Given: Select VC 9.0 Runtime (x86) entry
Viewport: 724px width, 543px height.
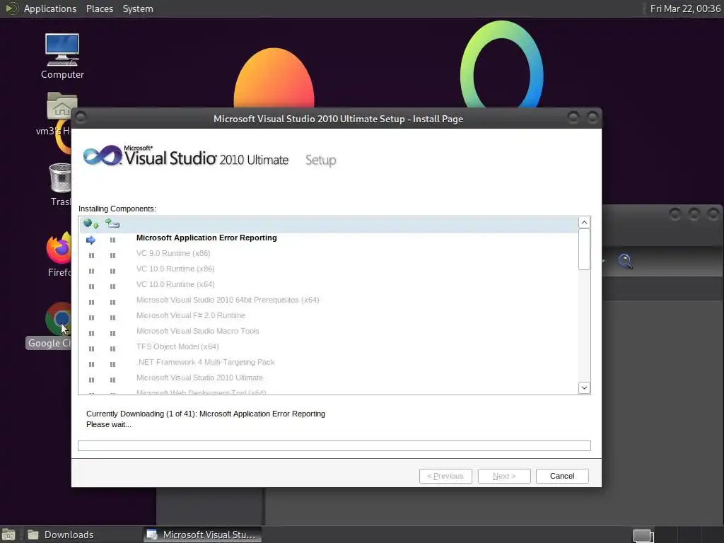Looking at the screenshot, I should [x=173, y=253].
